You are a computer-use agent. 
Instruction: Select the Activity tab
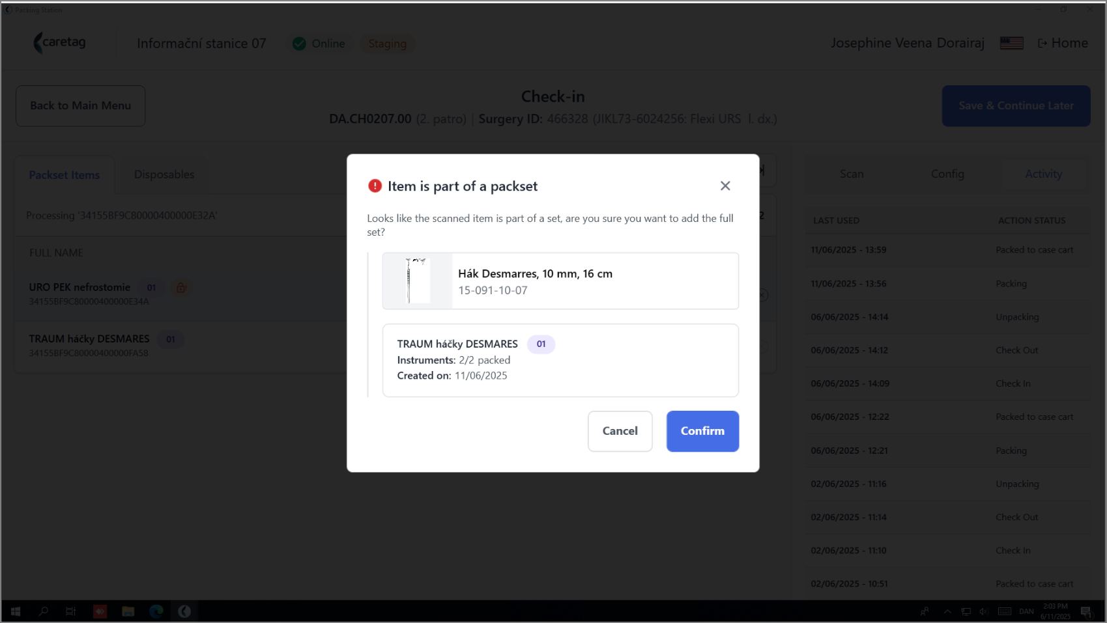(1043, 174)
